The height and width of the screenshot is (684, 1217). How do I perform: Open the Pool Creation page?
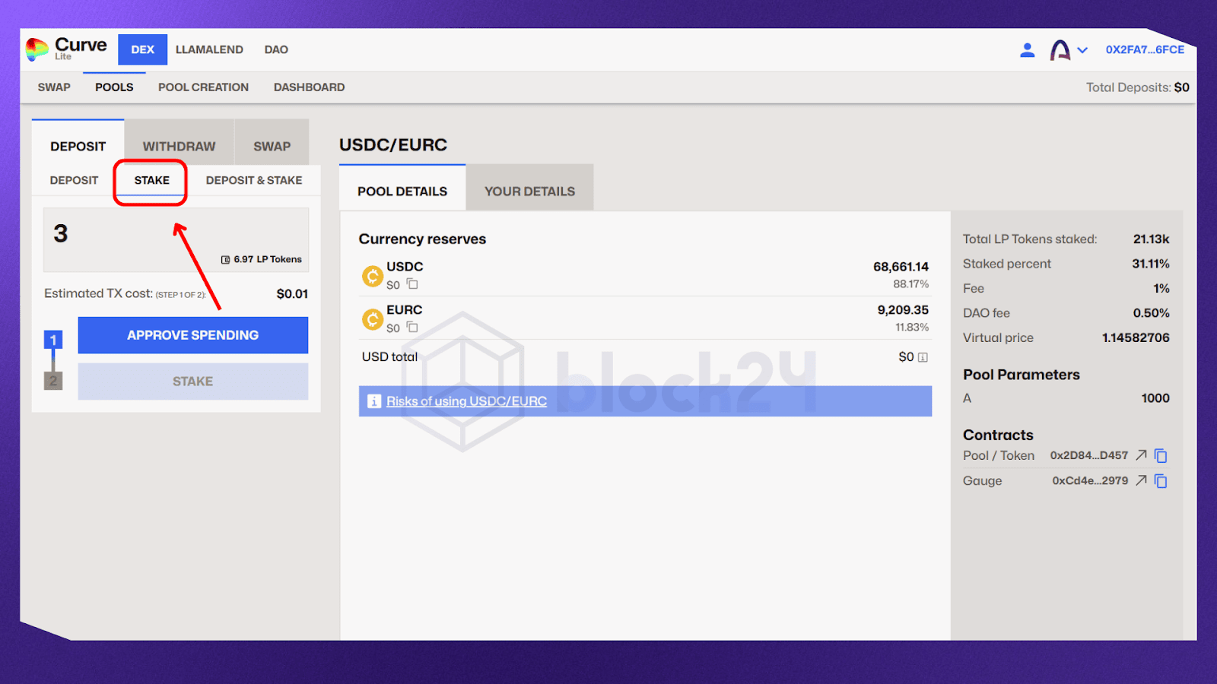click(x=203, y=87)
